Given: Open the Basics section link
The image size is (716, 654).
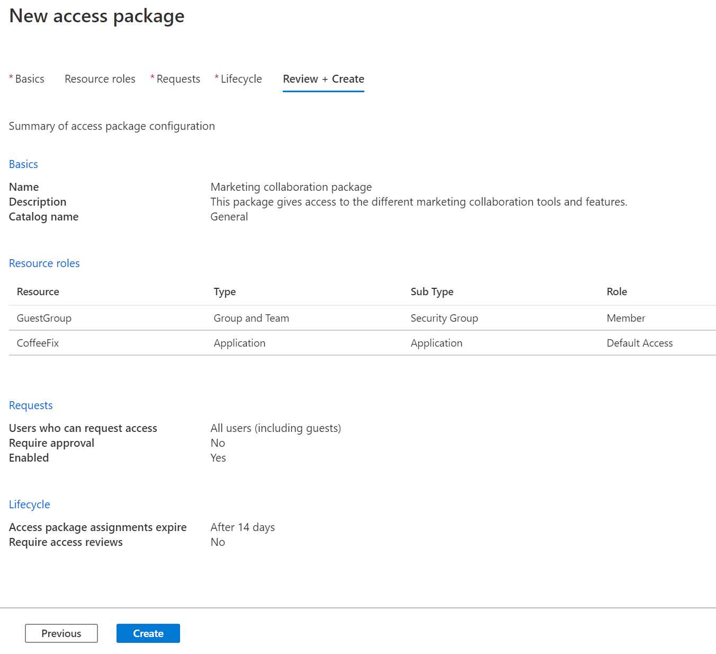Looking at the screenshot, I should 23,164.
